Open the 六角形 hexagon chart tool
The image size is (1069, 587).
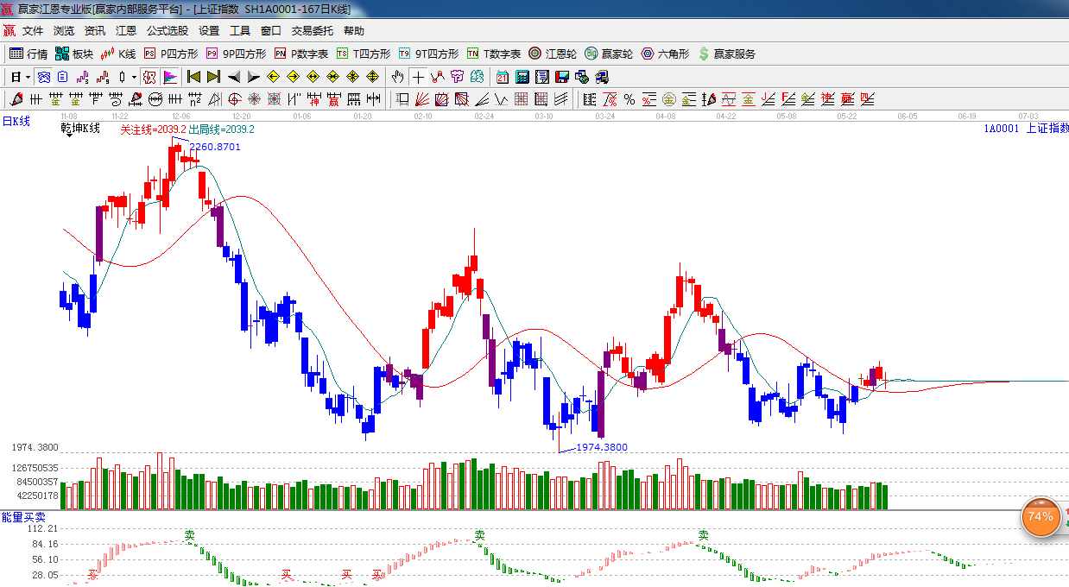(665, 54)
